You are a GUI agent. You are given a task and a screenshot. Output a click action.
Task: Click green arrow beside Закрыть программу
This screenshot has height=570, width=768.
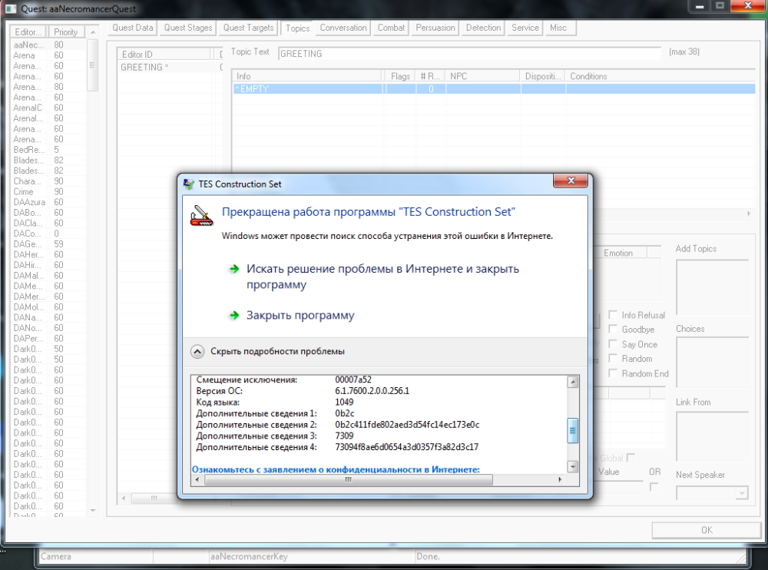click(x=234, y=315)
